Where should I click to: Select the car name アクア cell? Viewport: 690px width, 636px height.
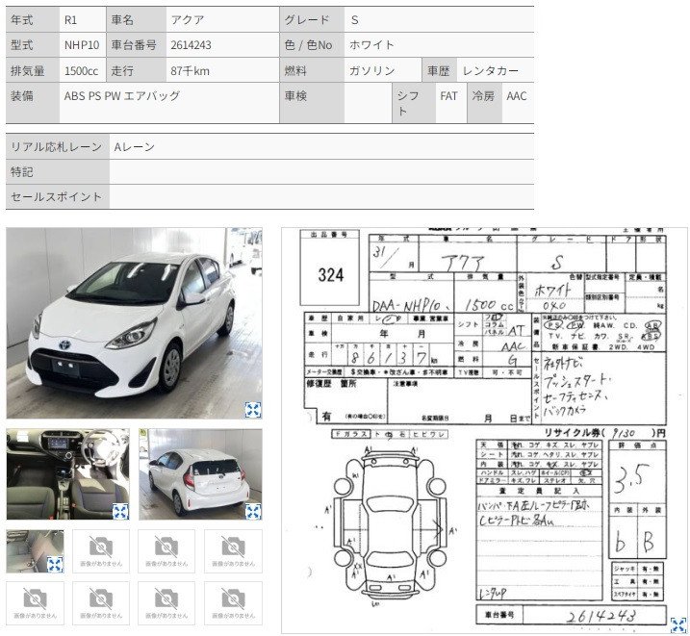click(222, 20)
